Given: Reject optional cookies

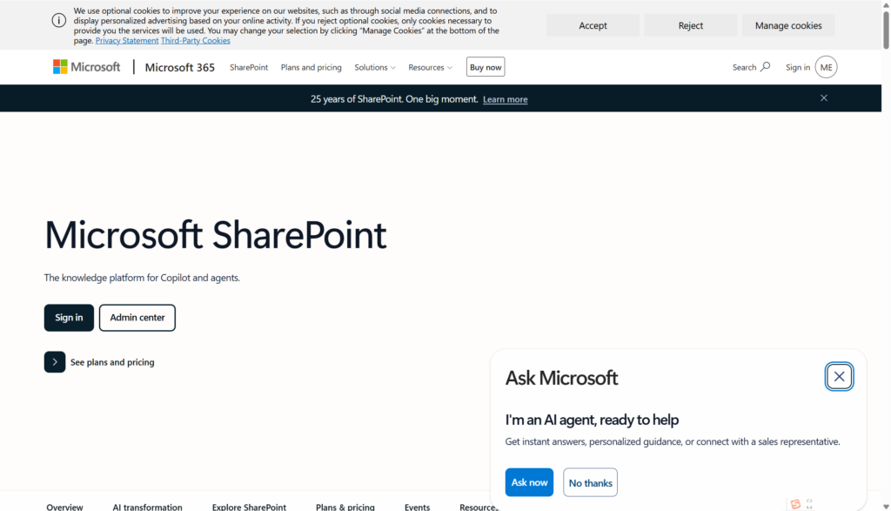Looking at the screenshot, I should (x=690, y=25).
